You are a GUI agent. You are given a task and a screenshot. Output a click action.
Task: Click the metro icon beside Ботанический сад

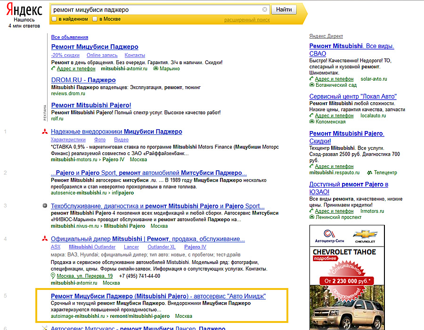(x=312, y=85)
